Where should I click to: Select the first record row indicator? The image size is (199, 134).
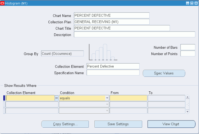(x=4, y=98)
